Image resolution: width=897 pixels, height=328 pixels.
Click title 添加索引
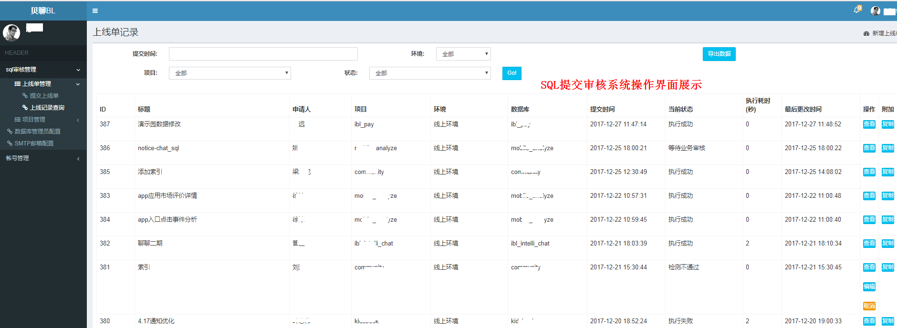(x=150, y=172)
